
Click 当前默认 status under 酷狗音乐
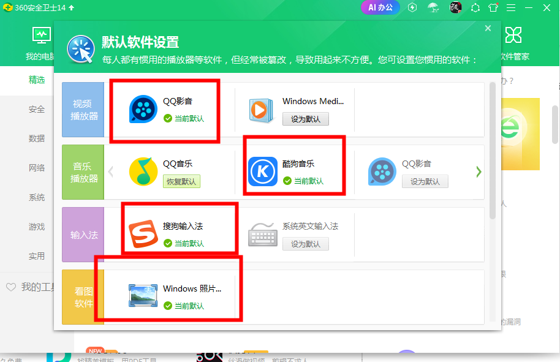pyautogui.click(x=303, y=181)
